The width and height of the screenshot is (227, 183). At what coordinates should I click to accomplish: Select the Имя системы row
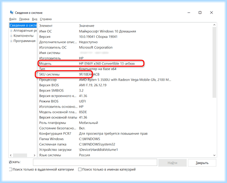coord(125,53)
